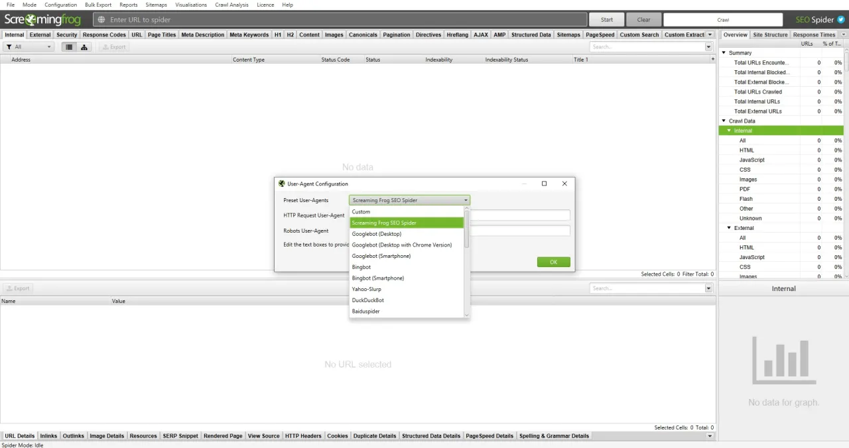Screen dimensions: 849x448
Task: Open the All filter dropdown
Action: 48,46
